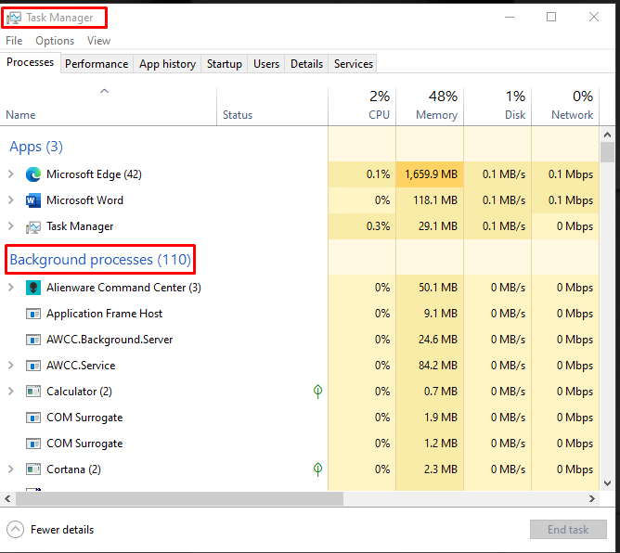The height and width of the screenshot is (553, 620).
Task: Expand the Cortana (2) group
Action: click(x=11, y=469)
